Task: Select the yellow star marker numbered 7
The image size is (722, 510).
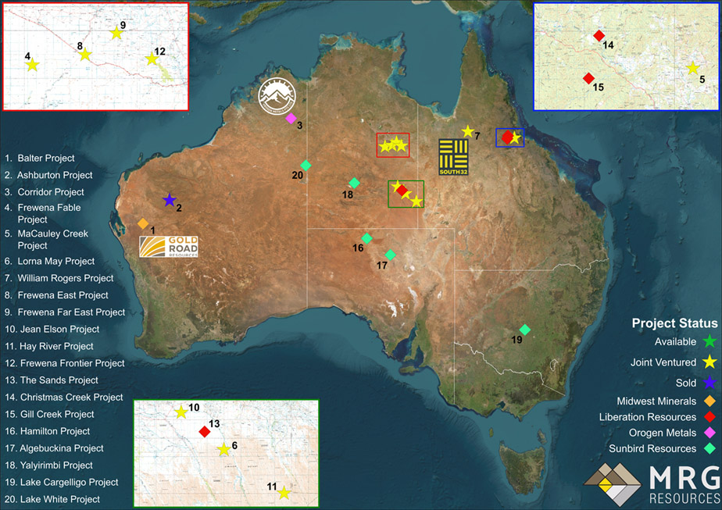Action: pyautogui.click(x=467, y=131)
